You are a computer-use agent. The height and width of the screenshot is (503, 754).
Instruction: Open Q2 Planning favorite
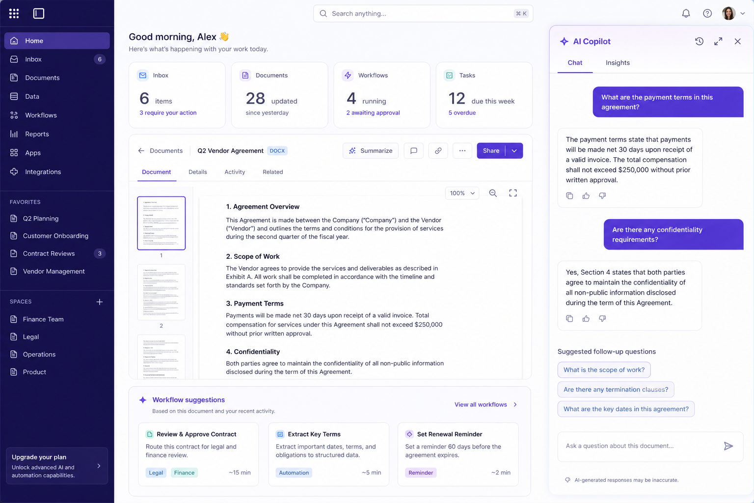57,219
